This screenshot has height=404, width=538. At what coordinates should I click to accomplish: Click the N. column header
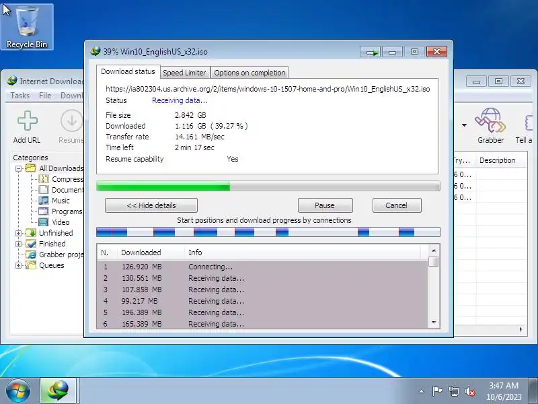(x=107, y=252)
